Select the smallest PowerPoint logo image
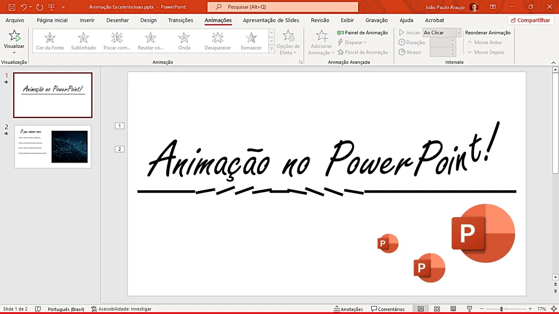 [388, 243]
